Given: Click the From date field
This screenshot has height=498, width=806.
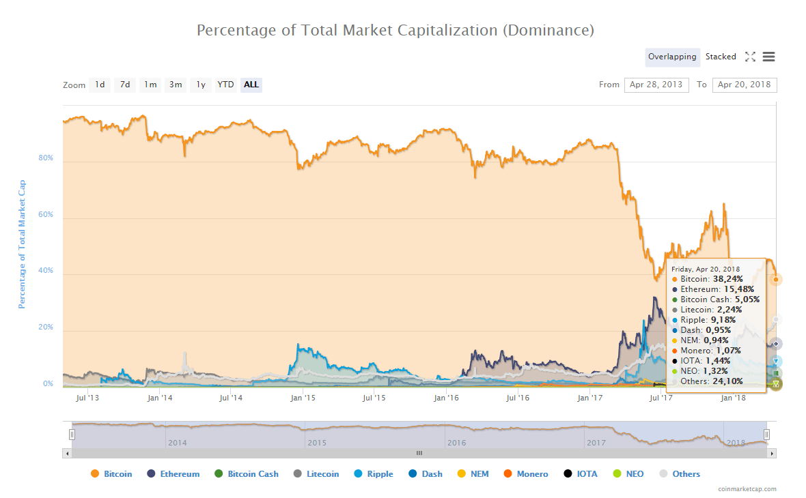Looking at the screenshot, I should (x=656, y=85).
